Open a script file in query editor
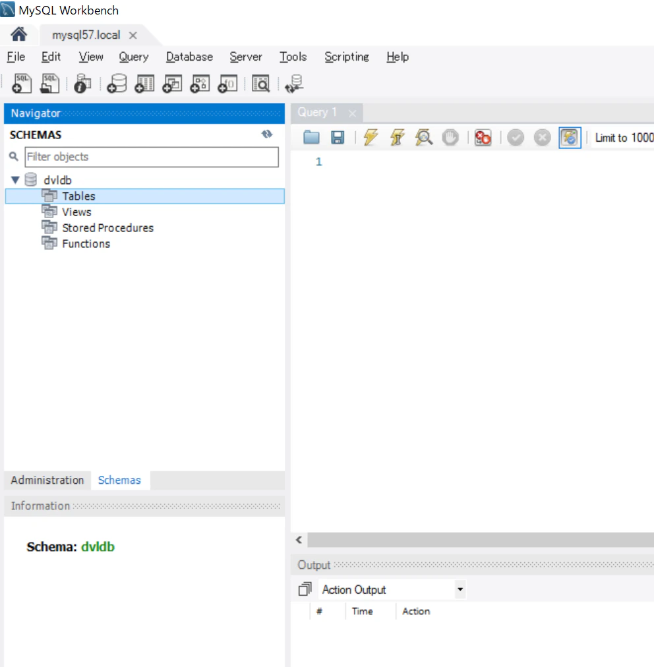Viewport: 654px width, 667px height. 311,137
